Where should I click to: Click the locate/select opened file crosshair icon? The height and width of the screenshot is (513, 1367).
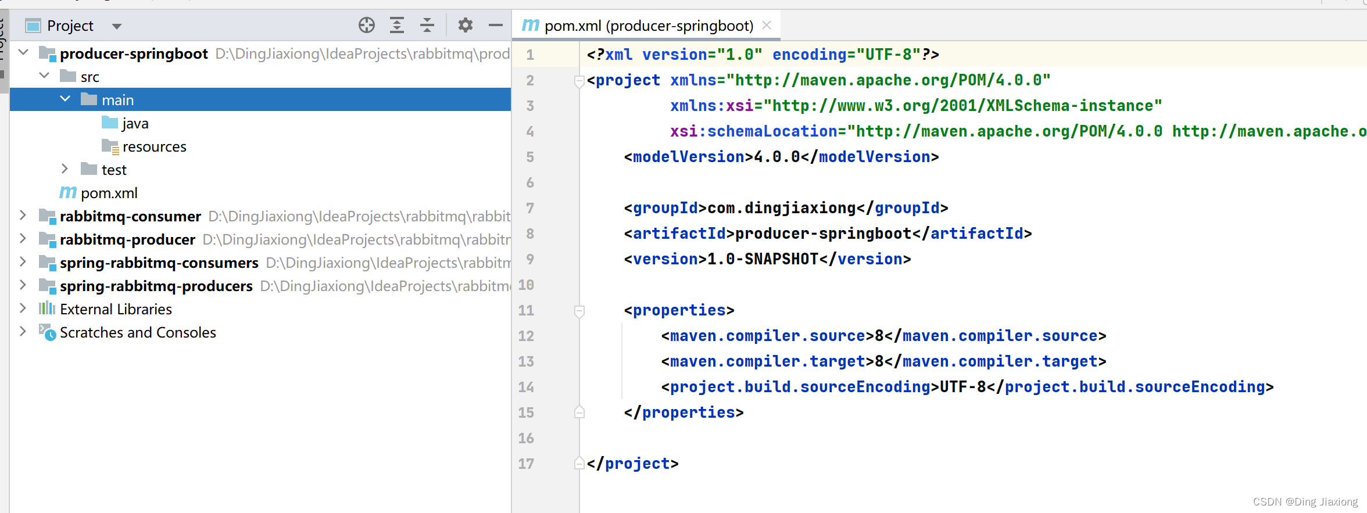367,25
